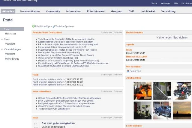The image size is (192, 128).
Task: Open Einstellungen of the bottom News widget
Action: click(x=106, y=118)
